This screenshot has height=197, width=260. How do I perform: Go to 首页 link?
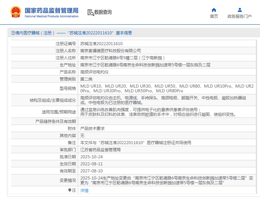214,16
